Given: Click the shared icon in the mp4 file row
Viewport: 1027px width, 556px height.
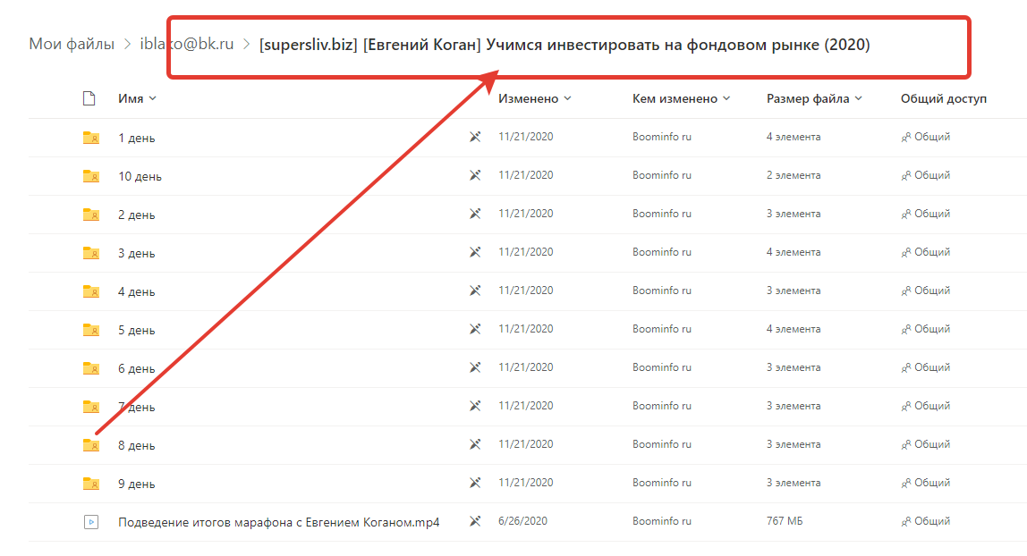Looking at the screenshot, I should click(x=906, y=522).
